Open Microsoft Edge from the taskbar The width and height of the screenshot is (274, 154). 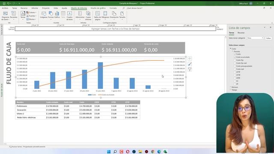[x=159, y=151]
